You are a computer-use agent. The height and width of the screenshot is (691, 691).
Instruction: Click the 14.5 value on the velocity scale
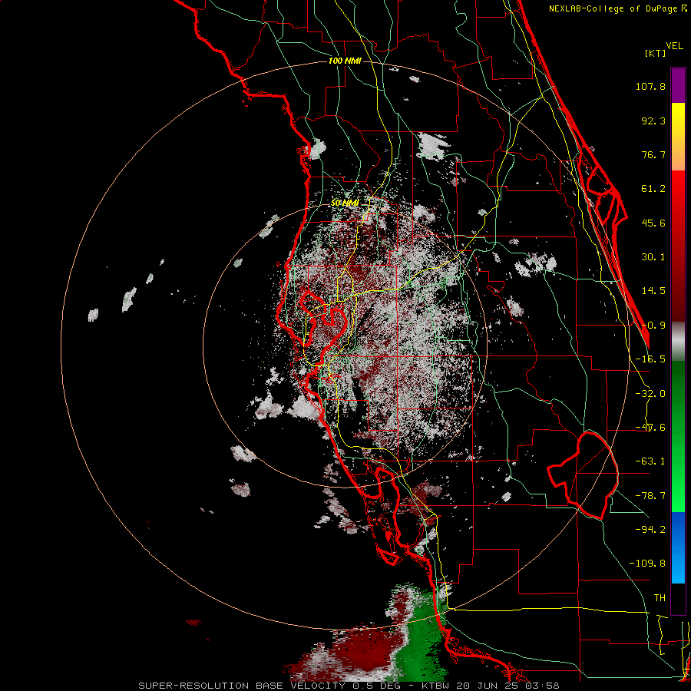pos(653,291)
